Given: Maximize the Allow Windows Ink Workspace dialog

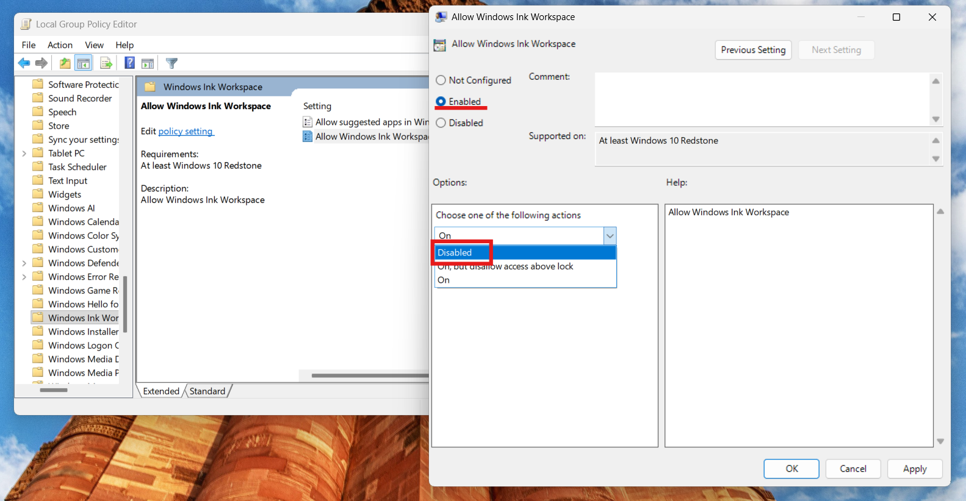Looking at the screenshot, I should 896,17.
